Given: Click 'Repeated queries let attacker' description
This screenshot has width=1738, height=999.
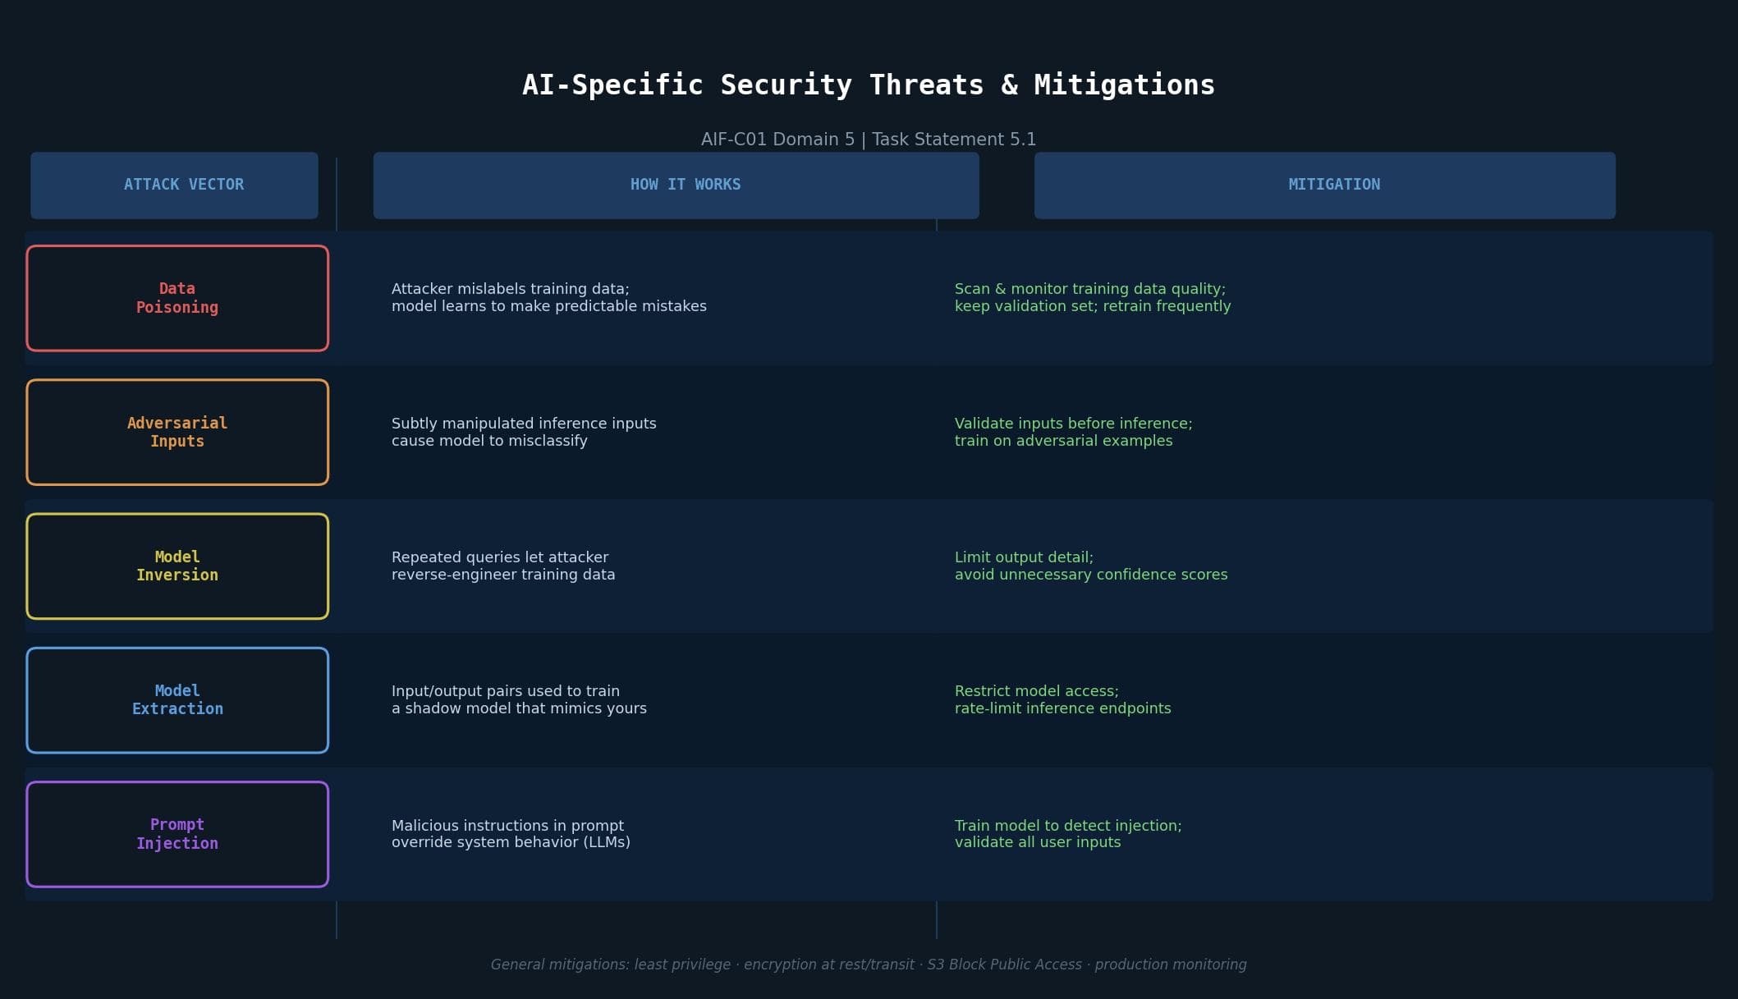Looking at the screenshot, I should (502, 566).
